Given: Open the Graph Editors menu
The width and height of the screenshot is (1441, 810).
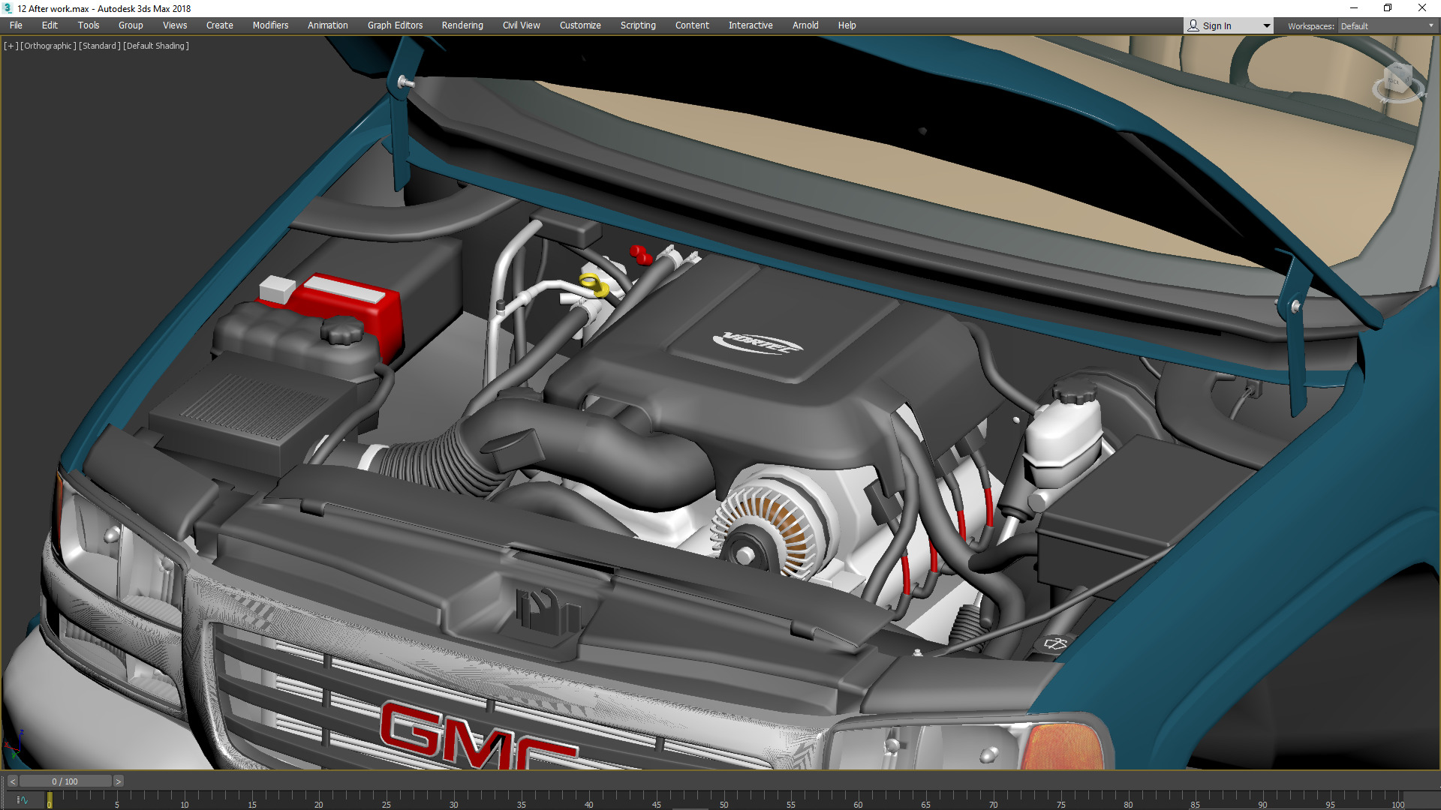Looking at the screenshot, I should 395,25.
